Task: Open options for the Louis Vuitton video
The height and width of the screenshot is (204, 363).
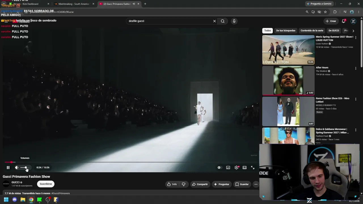Action: tap(356, 37)
